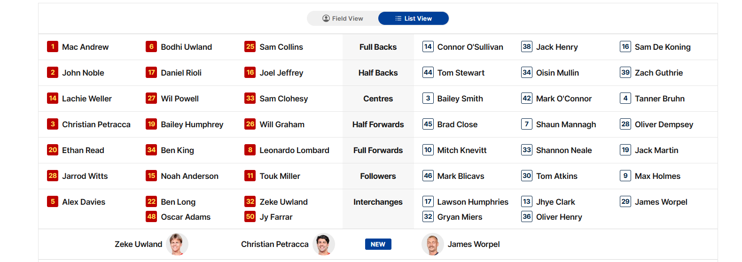
Task: Click Jack Henry's number 38 badge
Action: (526, 46)
